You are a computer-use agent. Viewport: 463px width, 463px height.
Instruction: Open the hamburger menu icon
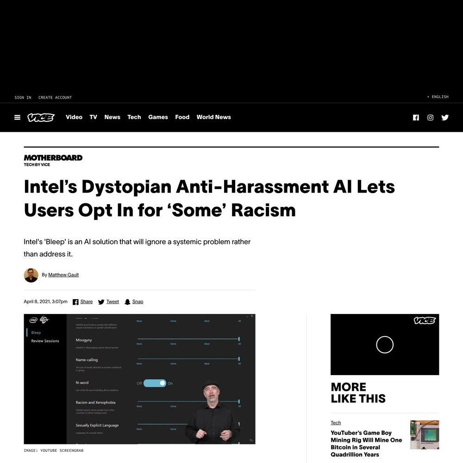(18, 118)
